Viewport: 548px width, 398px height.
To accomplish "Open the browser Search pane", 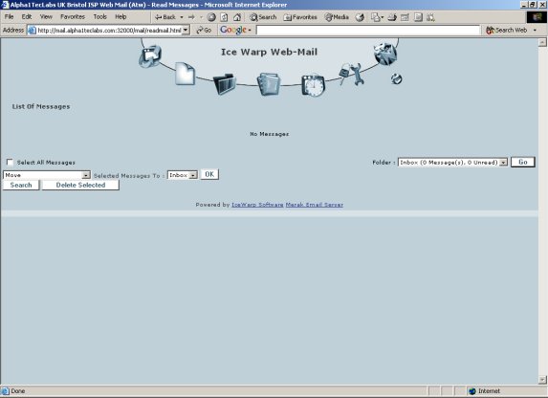I will pyautogui.click(x=263, y=17).
